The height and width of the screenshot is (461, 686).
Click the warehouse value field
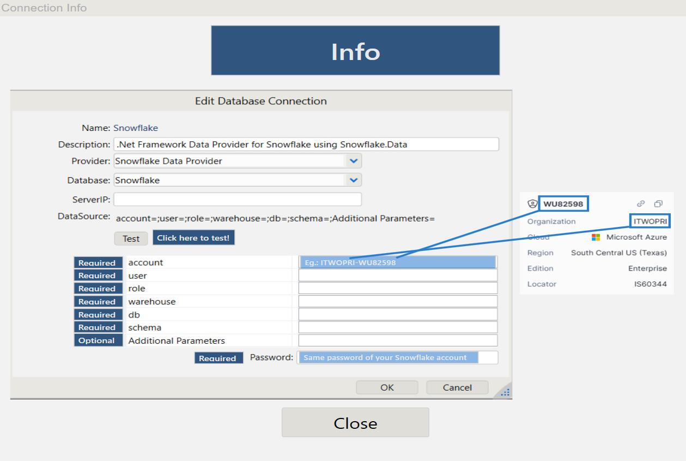click(398, 301)
